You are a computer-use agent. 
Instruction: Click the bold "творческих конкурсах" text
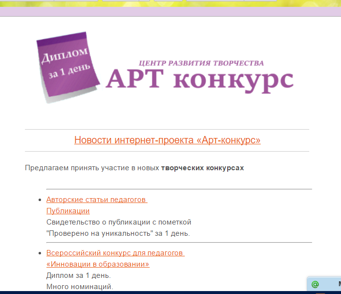tap(202, 168)
